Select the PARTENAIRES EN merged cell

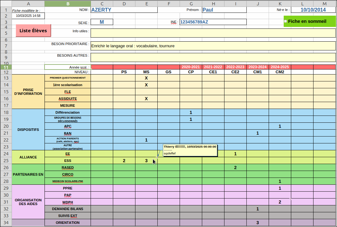(x=28, y=174)
